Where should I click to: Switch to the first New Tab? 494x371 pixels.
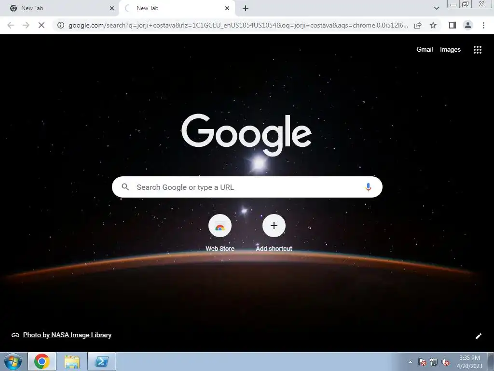pos(59,8)
